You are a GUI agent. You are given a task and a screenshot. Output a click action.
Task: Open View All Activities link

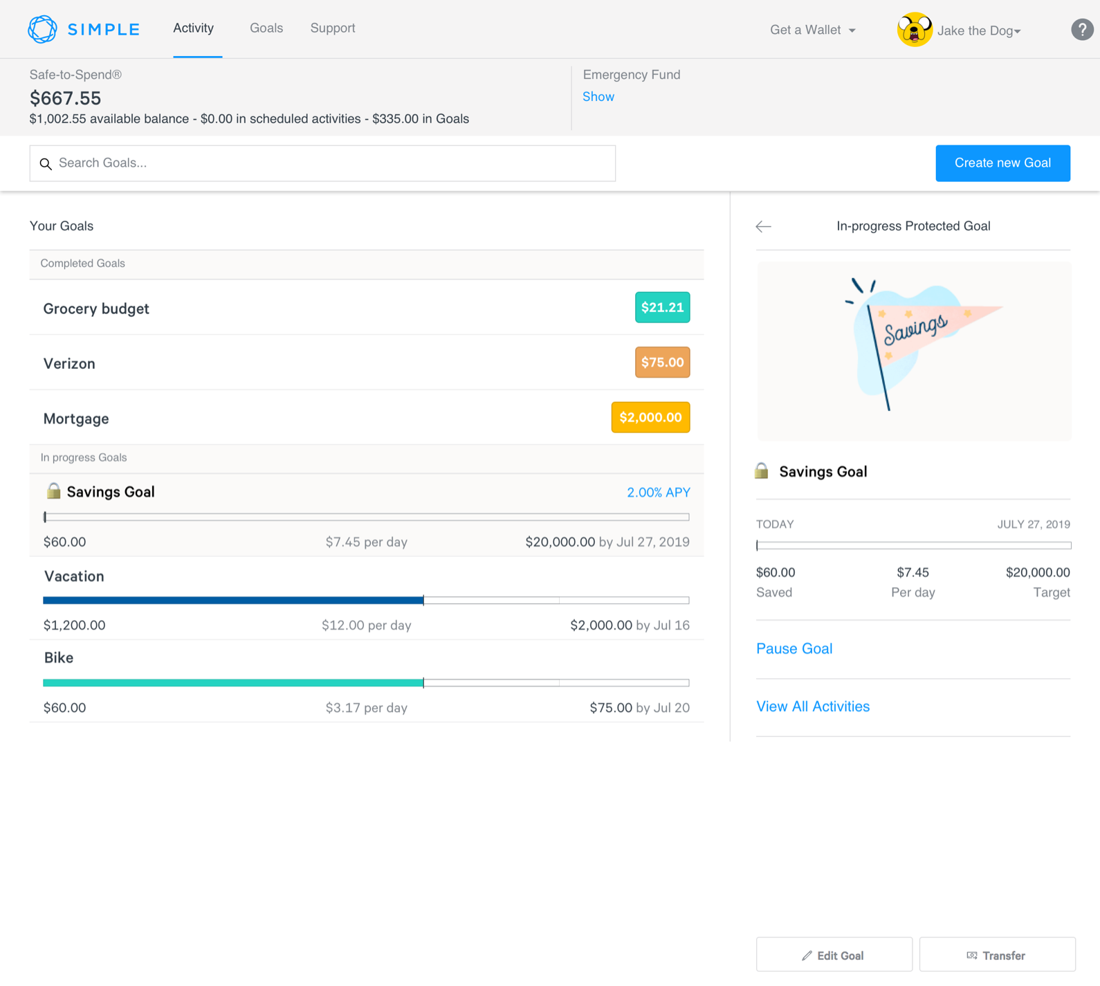tap(812, 706)
